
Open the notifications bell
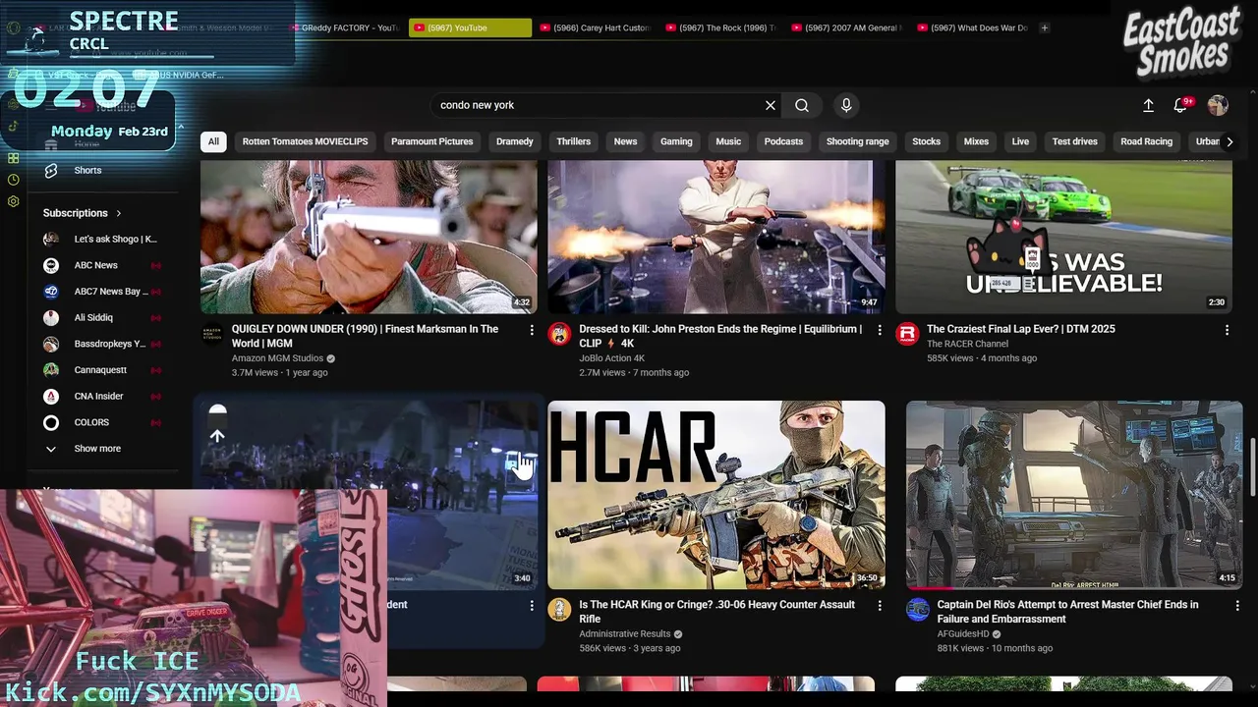click(x=1180, y=105)
